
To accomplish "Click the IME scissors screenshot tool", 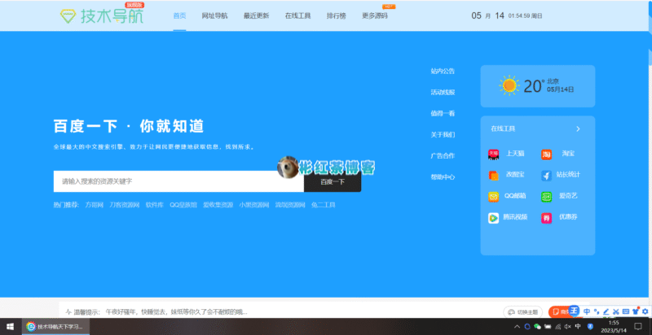I will click(x=616, y=311).
